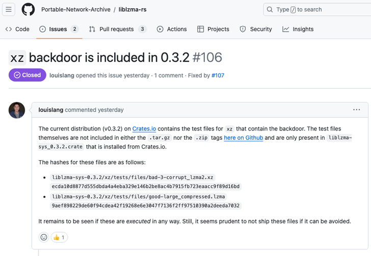This screenshot has height=256, width=371.
Task: Follow the 'here on Github' link
Action: (x=244, y=138)
